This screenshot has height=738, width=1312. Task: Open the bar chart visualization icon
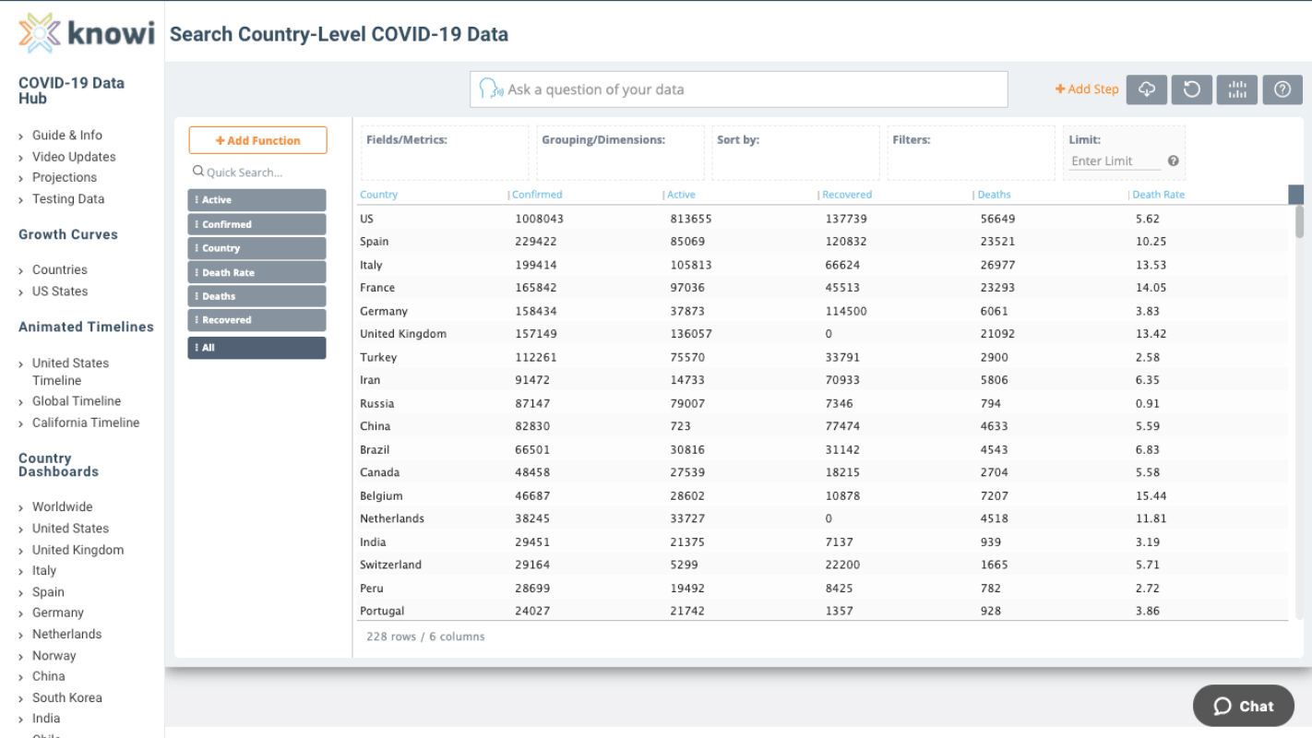coord(1237,89)
